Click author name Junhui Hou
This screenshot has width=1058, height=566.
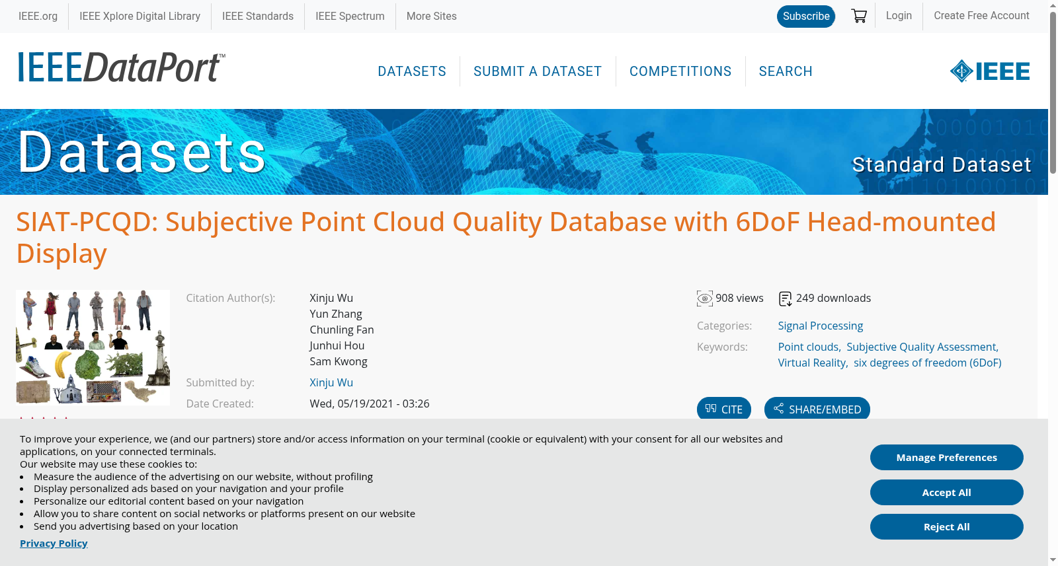[337, 345]
